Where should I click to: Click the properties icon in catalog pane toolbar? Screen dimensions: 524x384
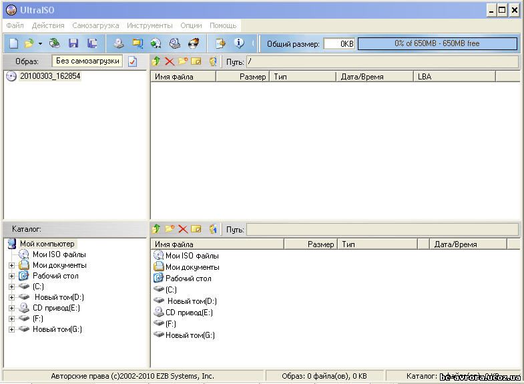click(x=213, y=229)
